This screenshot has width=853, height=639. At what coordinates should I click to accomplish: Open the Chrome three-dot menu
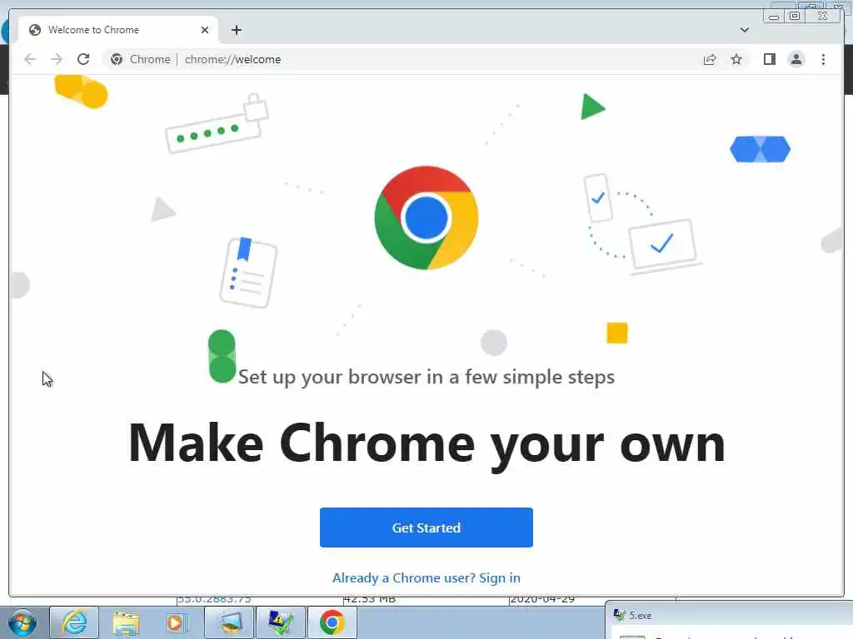tap(823, 59)
